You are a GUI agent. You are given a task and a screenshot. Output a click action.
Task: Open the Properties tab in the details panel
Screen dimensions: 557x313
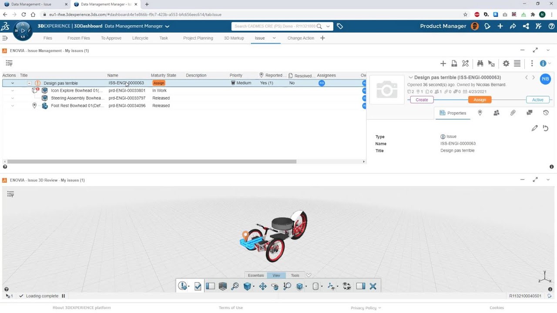(453, 113)
